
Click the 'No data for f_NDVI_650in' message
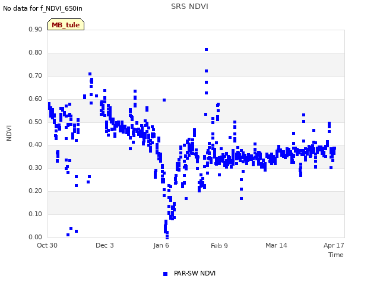click(43, 8)
